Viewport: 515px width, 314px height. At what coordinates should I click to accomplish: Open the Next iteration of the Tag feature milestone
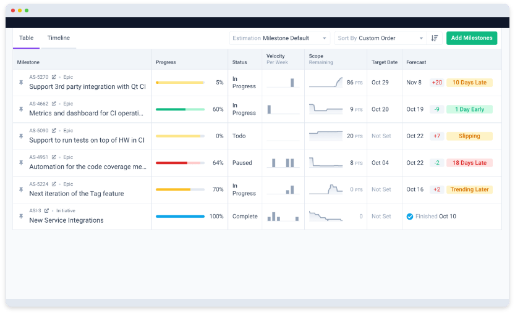76,194
